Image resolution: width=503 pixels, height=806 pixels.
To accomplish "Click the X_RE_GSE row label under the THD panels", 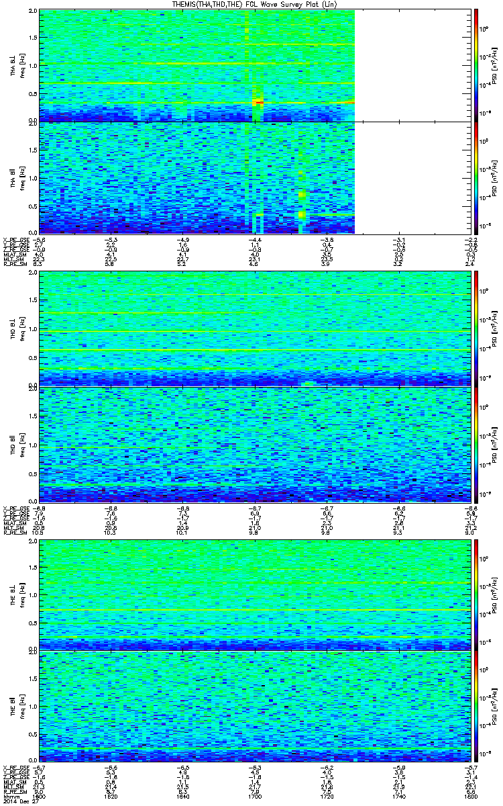I will (x=16, y=507).
